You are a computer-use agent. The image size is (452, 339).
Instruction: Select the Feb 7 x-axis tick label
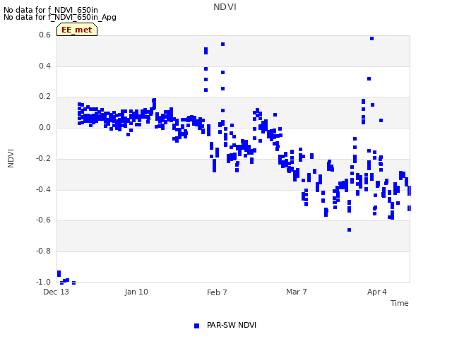tap(217, 292)
